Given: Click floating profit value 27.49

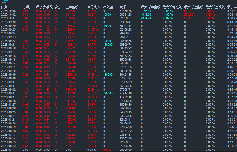Looking at the screenshot, I should 188,18.
